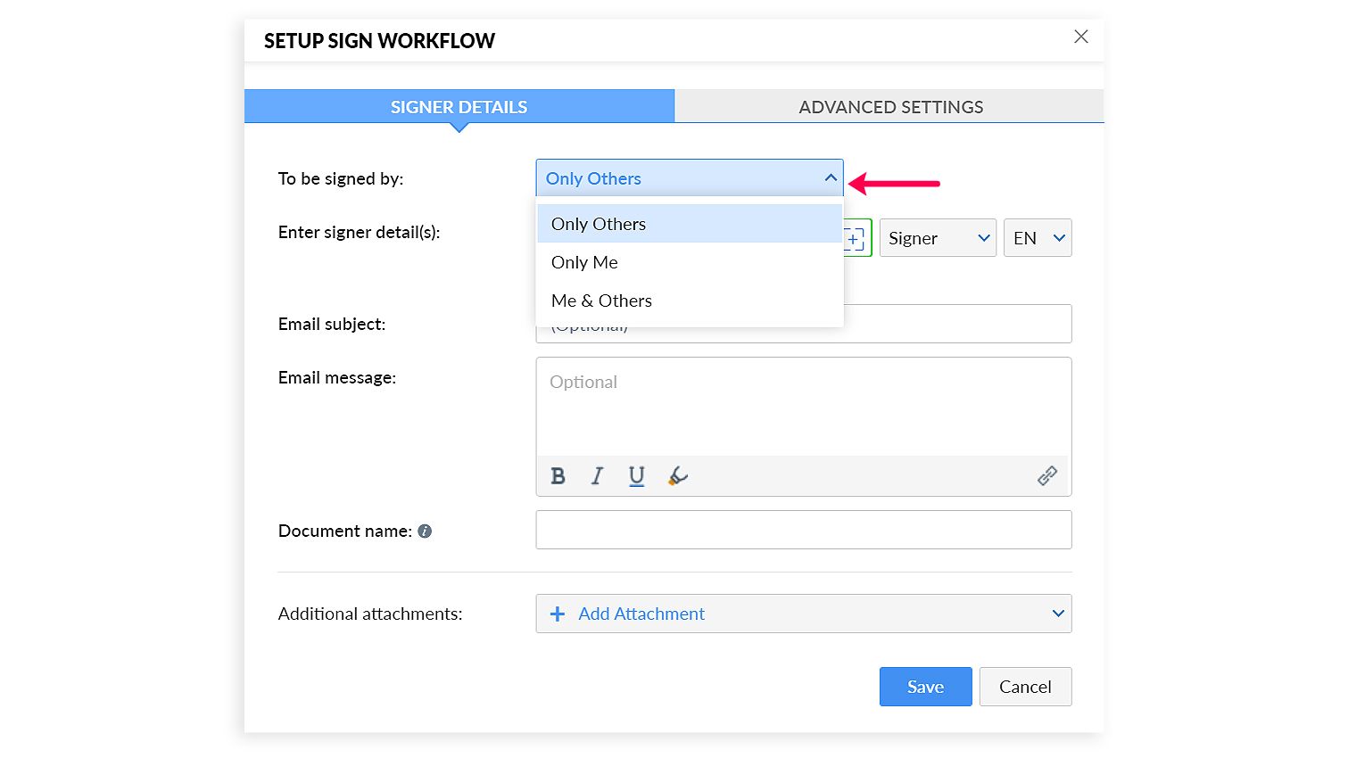Click into the Document name field

point(803,530)
